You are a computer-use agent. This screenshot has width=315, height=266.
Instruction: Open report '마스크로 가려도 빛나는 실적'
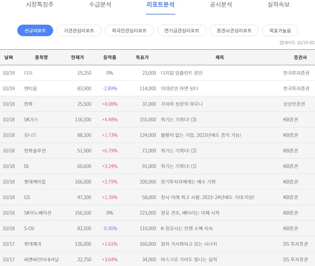pyautogui.click(x=189, y=260)
